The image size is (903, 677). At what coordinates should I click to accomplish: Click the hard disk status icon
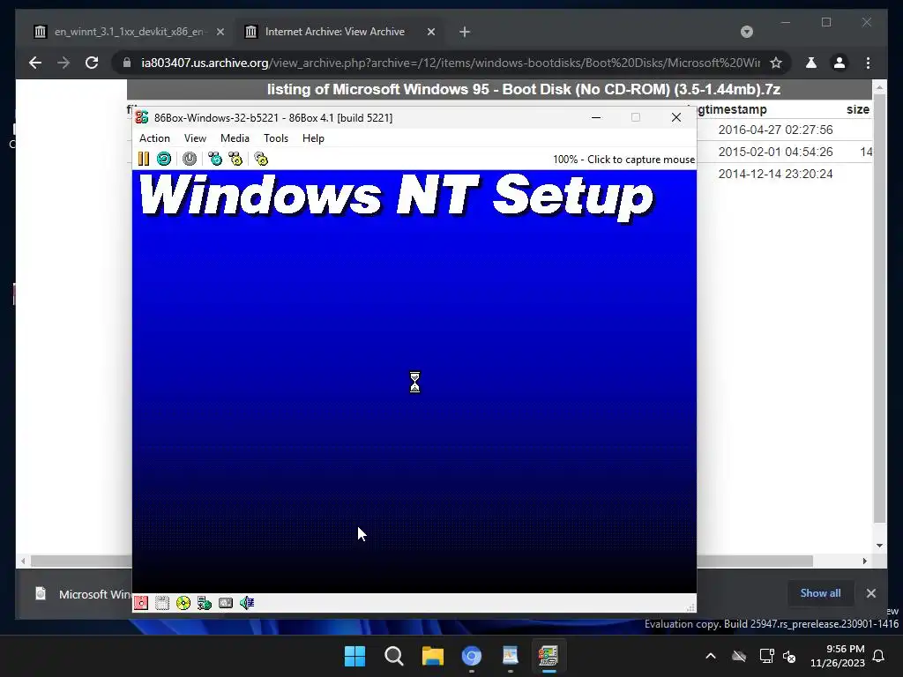[226, 603]
